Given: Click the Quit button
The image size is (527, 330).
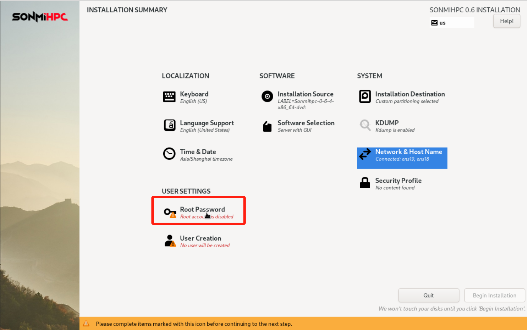Looking at the screenshot, I should pyautogui.click(x=428, y=296).
